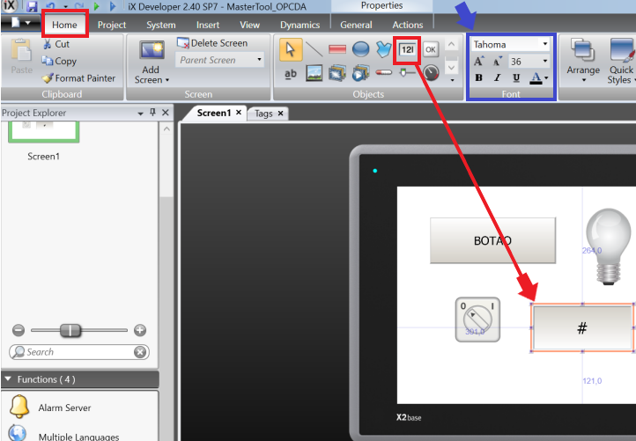Viewport: 636px width, 441px height.
Task: Insert a Button object using OK icon
Action: [430, 50]
